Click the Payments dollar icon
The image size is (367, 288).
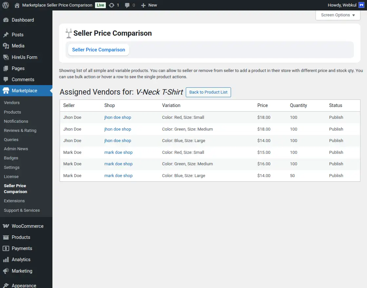coord(6,248)
